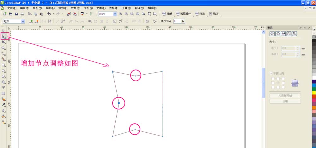Image resolution: width=316 pixels, height=148 pixels.
Task: Select the Freehand curve tool
Action: [x=3, y=54]
